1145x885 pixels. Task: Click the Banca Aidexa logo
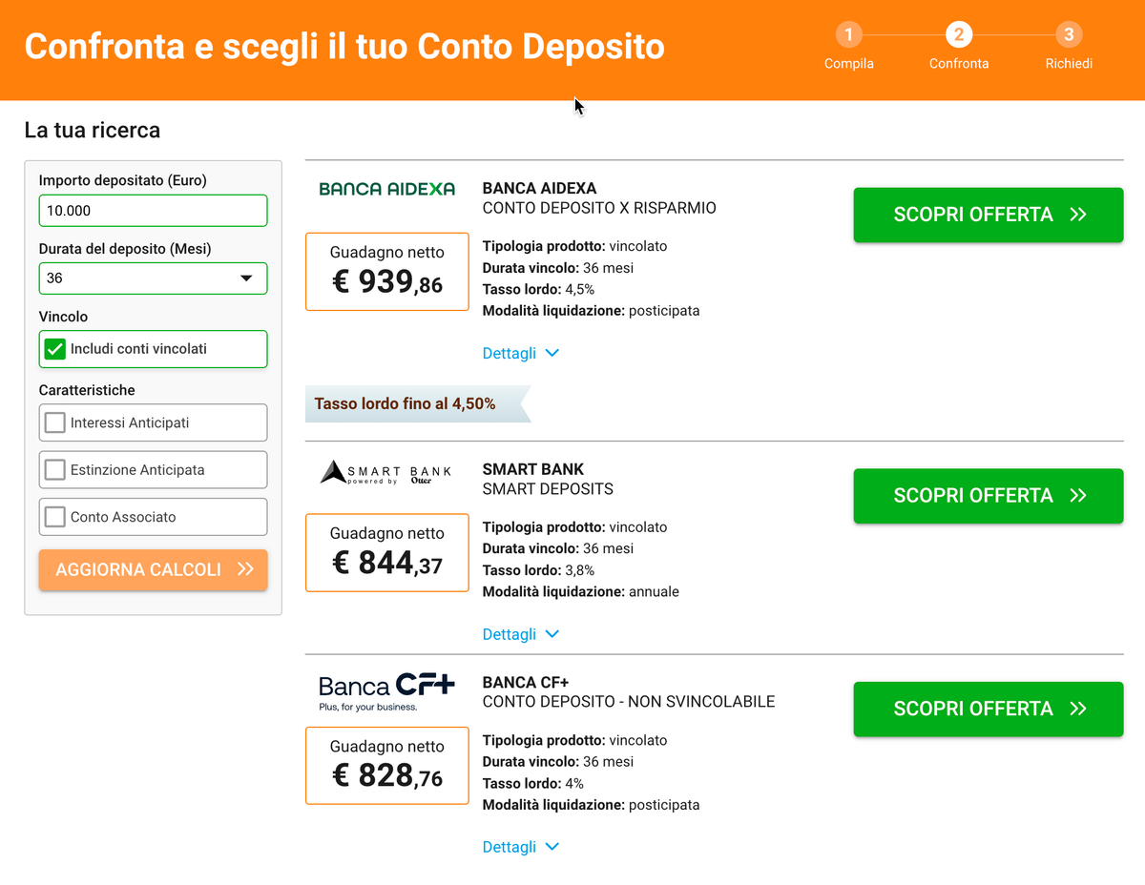point(386,189)
